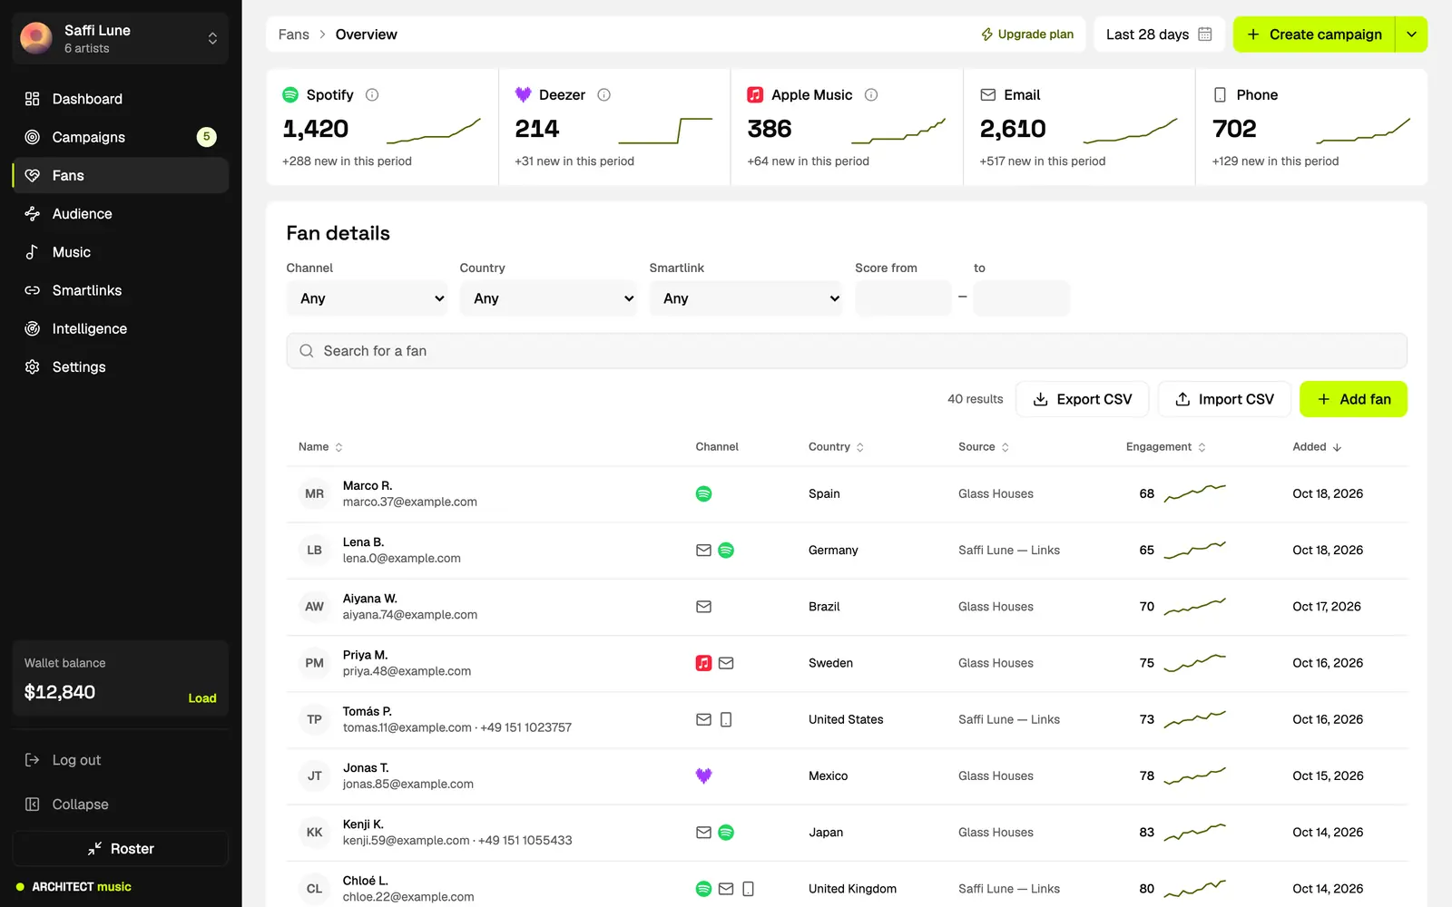Click Chloé L.'s Spotify channel icon
The width and height of the screenshot is (1452, 907).
(703, 889)
